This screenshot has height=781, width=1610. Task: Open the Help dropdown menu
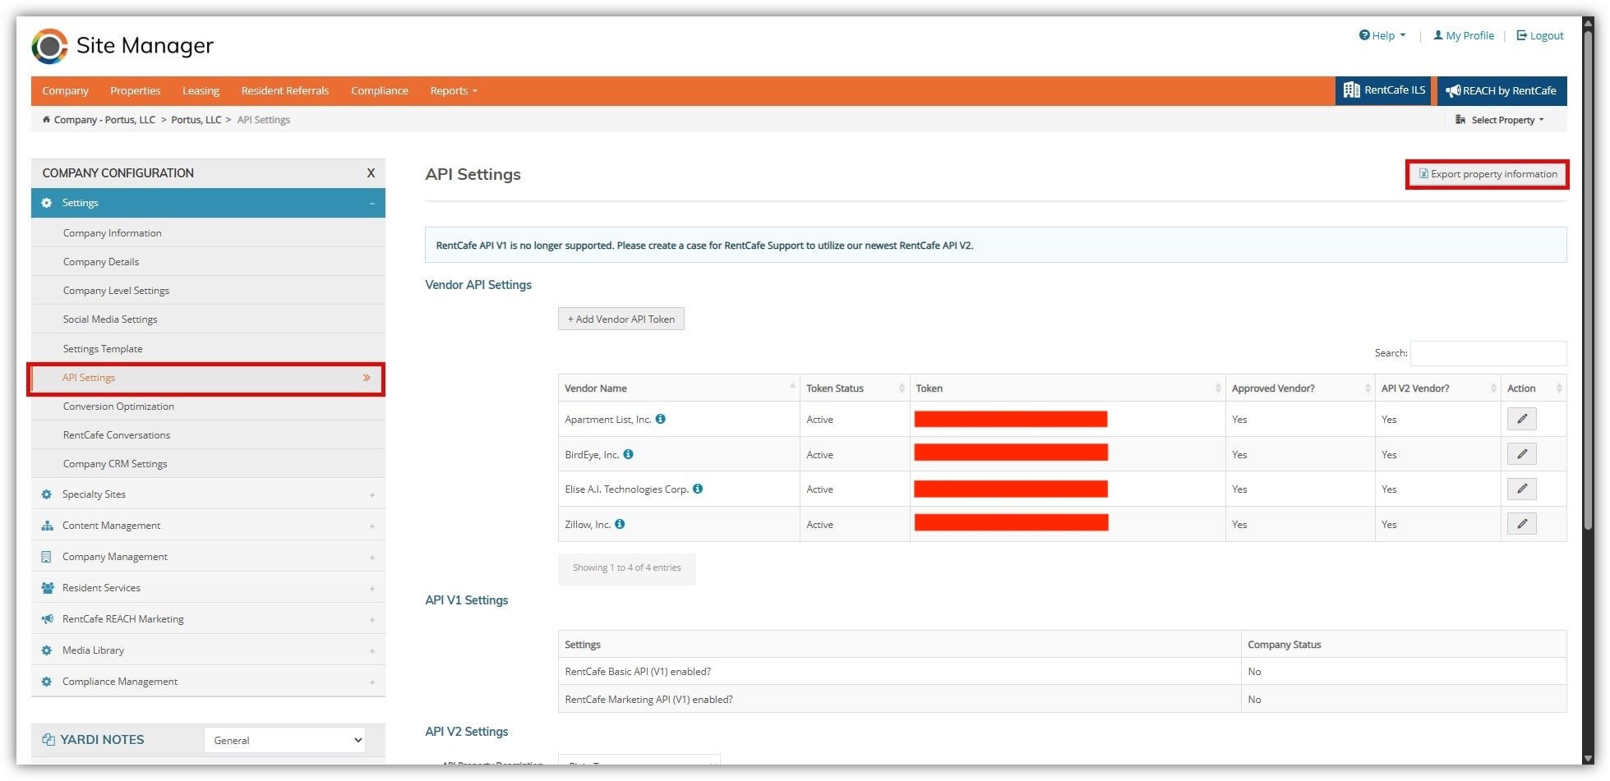pos(1382,35)
